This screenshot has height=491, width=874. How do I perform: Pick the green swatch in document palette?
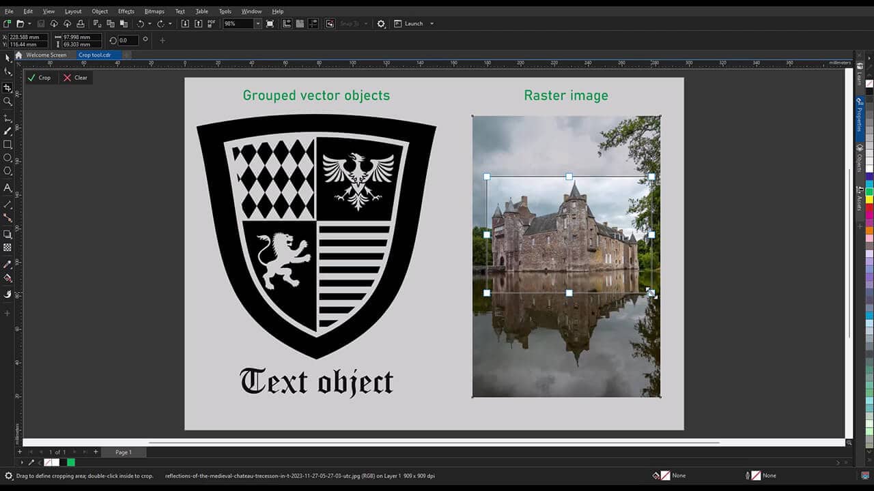[71, 462]
